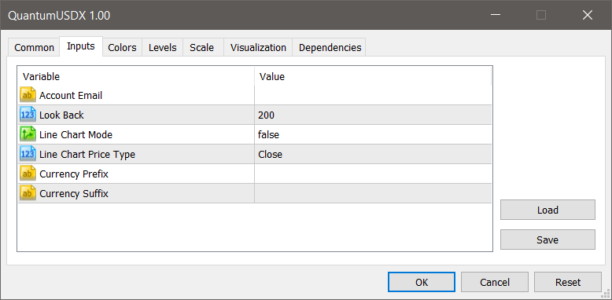Click the Load button
The height and width of the screenshot is (300, 612).
click(x=547, y=210)
